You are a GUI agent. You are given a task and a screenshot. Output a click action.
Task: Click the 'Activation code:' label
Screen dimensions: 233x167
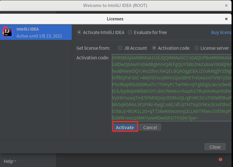click(x=93, y=58)
